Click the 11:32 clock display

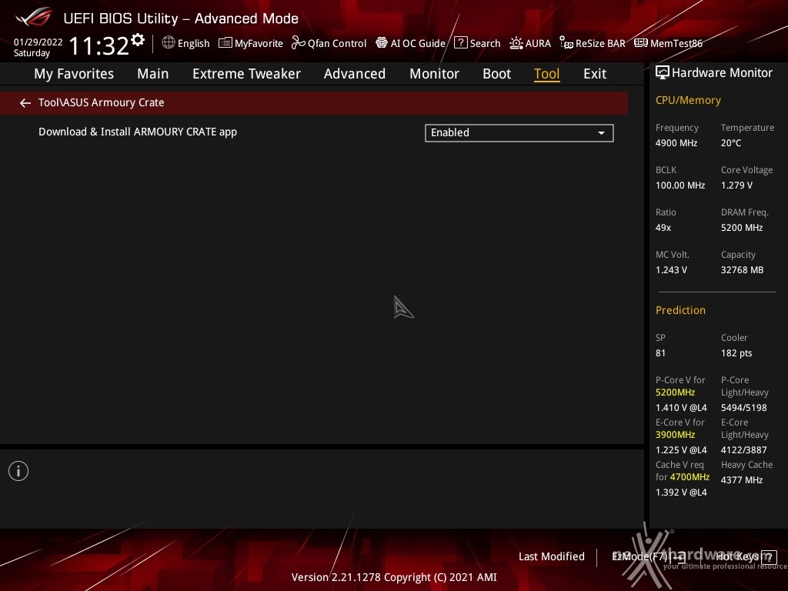pyautogui.click(x=98, y=45)
